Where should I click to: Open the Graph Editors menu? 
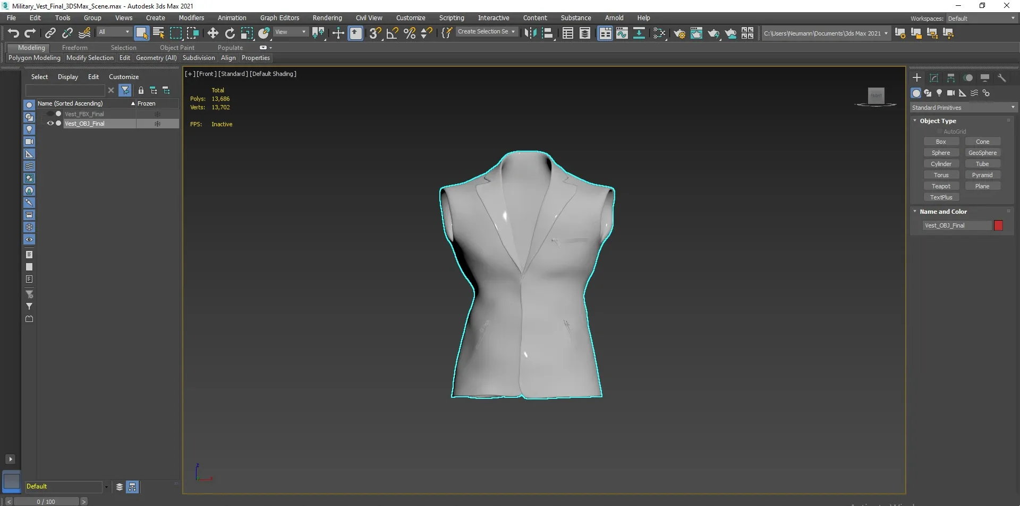[x=279, y=18]
